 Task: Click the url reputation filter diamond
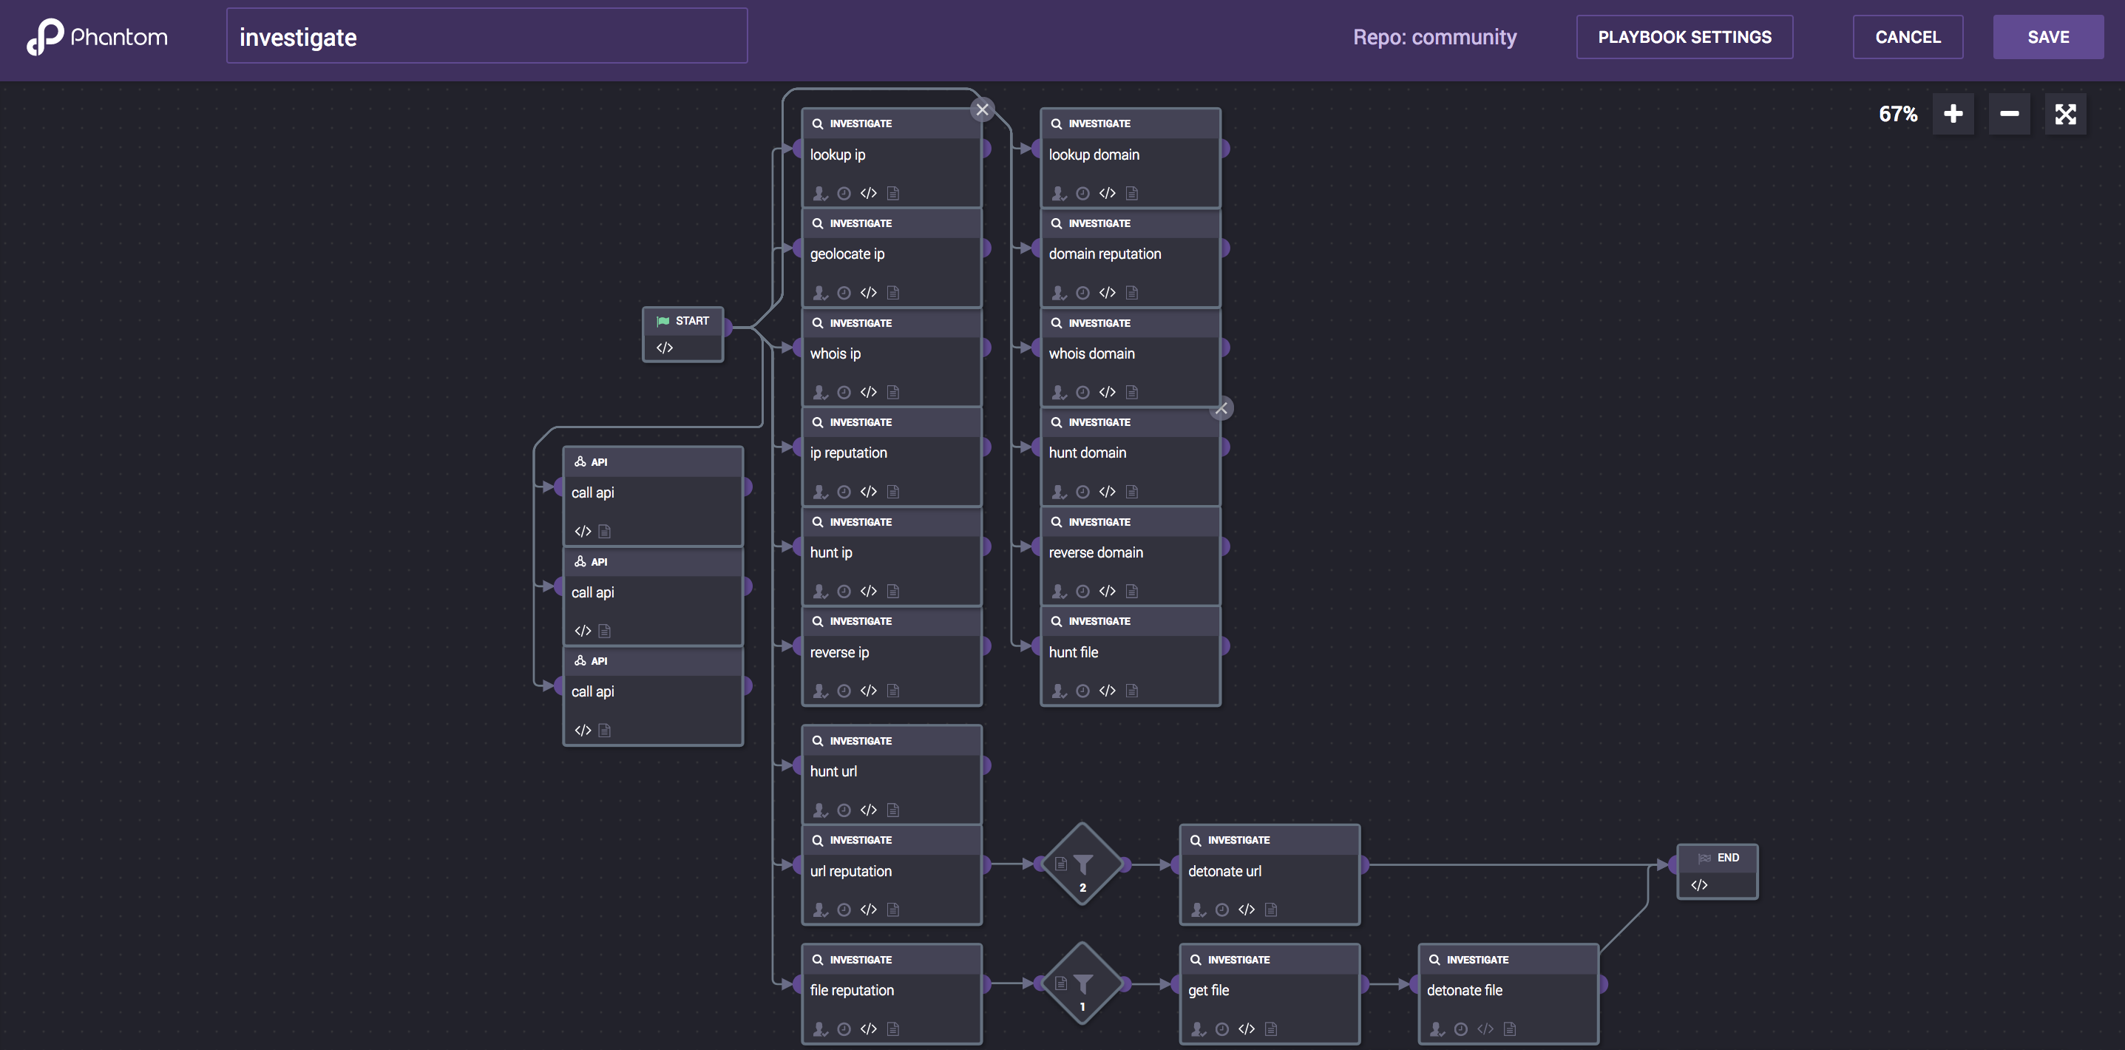click(x=1082, y=864)
